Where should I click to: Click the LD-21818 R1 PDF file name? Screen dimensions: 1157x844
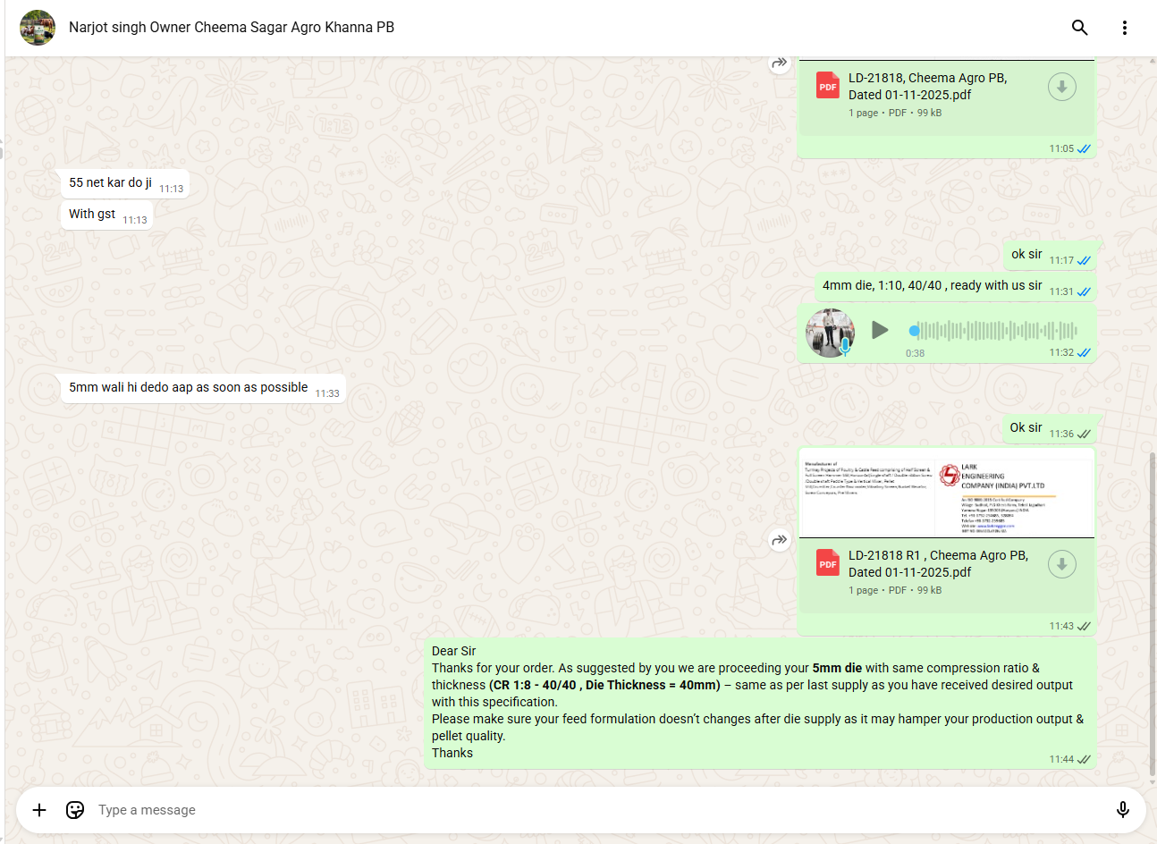pos(938,563)
